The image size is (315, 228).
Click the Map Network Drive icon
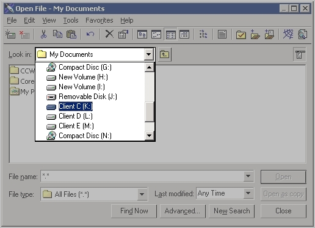coord(10,34)
